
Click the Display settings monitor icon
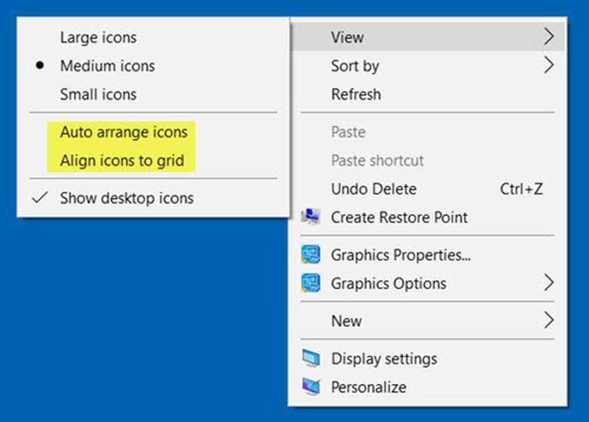pyautogui.click(x=310, y=358)
